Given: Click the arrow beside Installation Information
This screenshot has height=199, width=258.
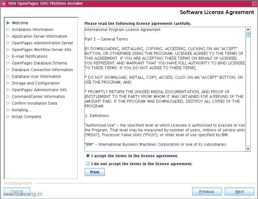Looking at the screenshot, I should click(x=8, y=30).
